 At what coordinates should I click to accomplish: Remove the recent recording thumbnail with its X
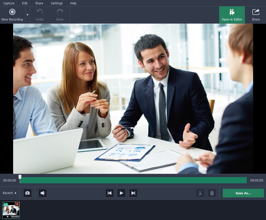click(17, 204)
